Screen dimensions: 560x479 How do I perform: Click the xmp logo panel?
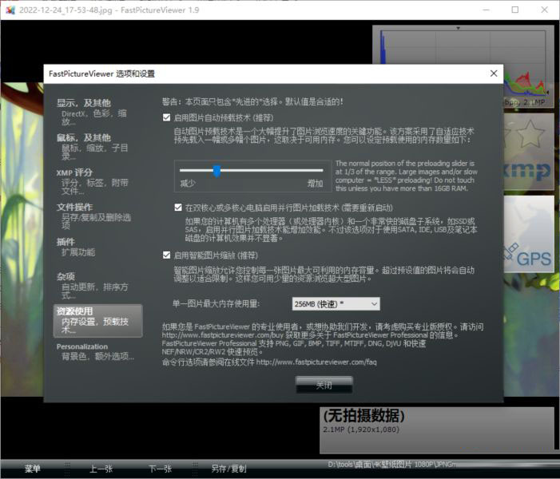coord(529,172)
